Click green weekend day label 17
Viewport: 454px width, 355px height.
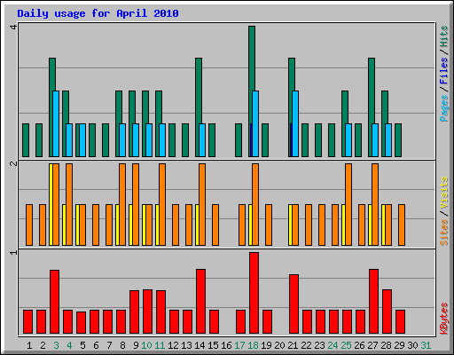239,345
